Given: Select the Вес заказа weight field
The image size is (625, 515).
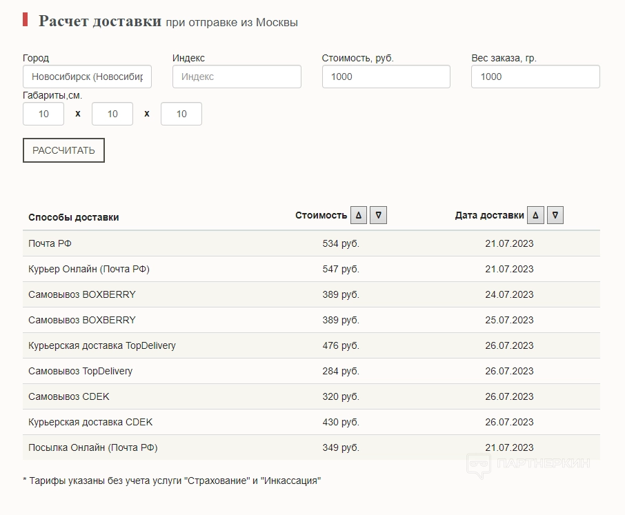Looking at the screenshot, I should click(535, 77).
